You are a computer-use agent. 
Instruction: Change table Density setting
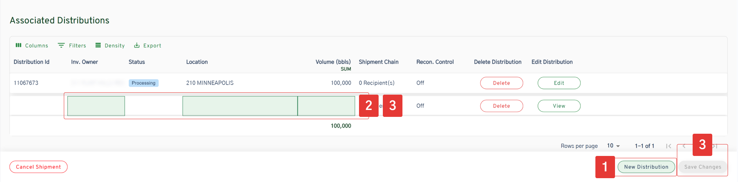pyautogui.click(x=110, y=46)
